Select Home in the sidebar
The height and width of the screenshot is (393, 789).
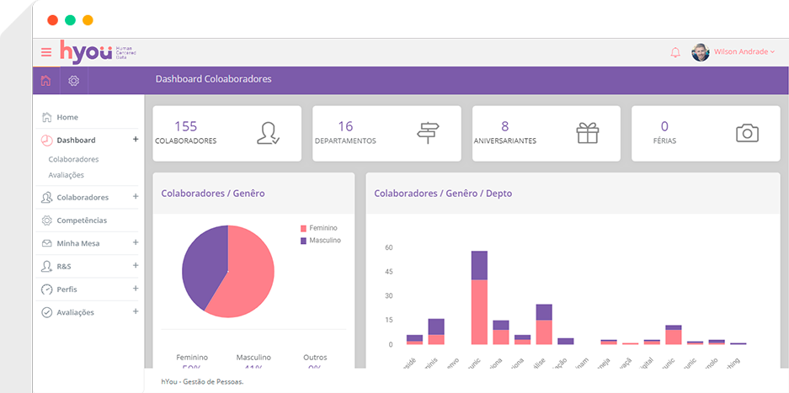pyautogui.click(x=67, y=117)
